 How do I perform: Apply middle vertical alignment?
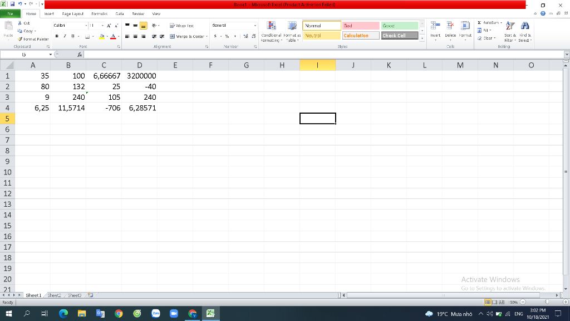tap(135, 26)
